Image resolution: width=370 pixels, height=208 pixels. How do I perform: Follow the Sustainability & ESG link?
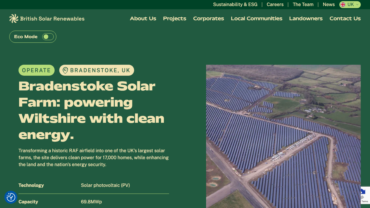[x=235, y=5]
